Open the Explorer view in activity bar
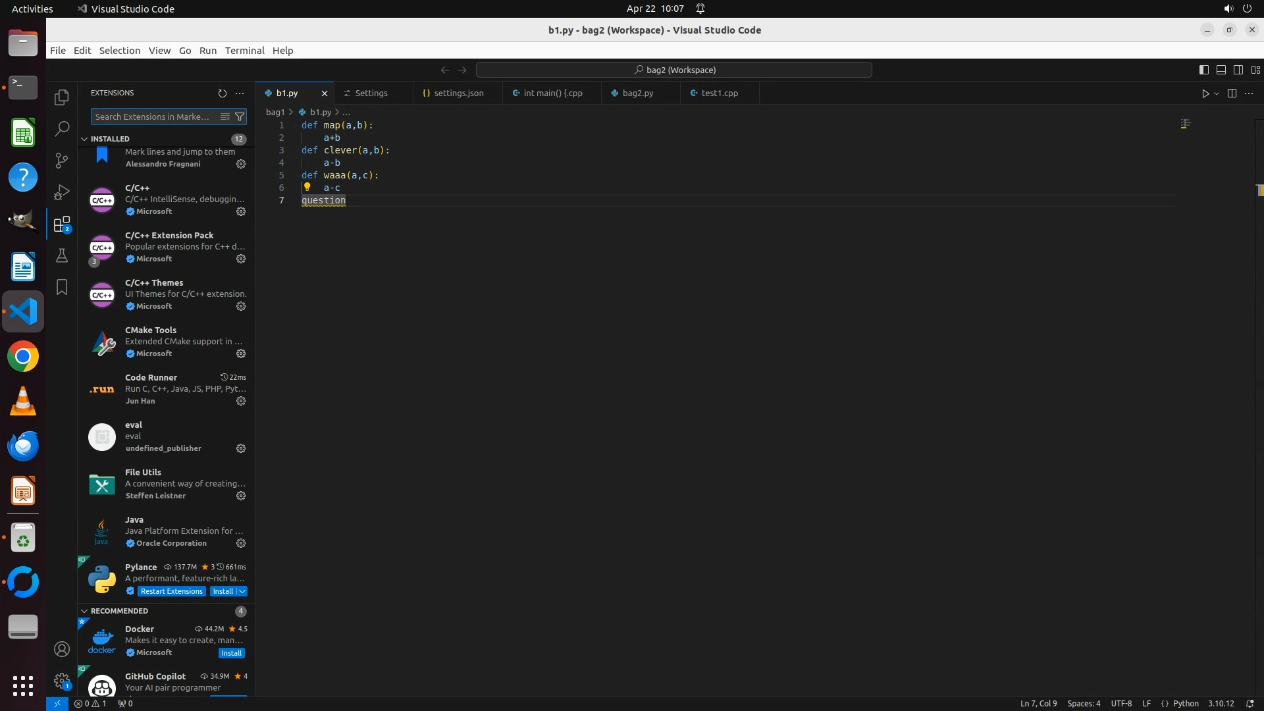Screen dimensions: 1264x711 point(62,97)
